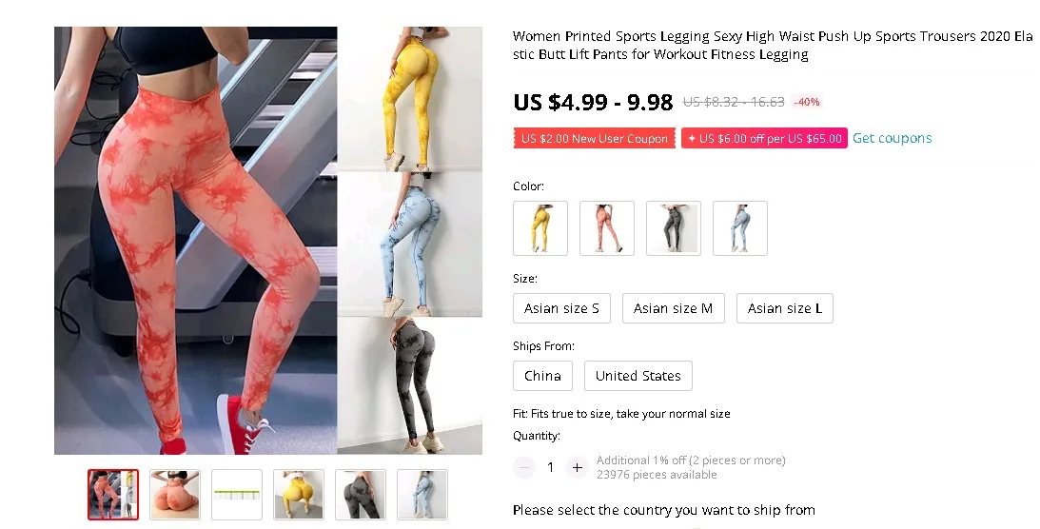The height and width of the screenshot is (529, 1040).
Task: Select the yellow leggings color swatch
Action: tap(540, 228)
